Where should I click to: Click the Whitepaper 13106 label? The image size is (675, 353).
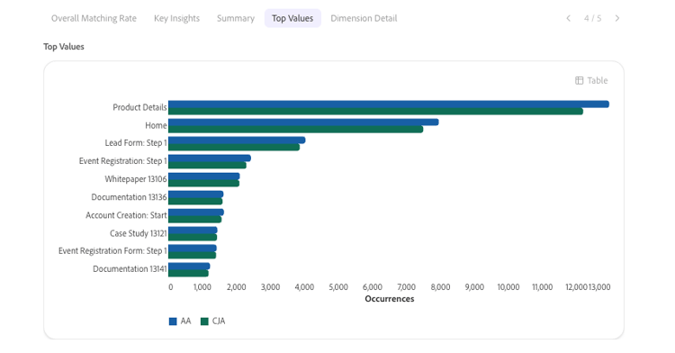[136, 179]
